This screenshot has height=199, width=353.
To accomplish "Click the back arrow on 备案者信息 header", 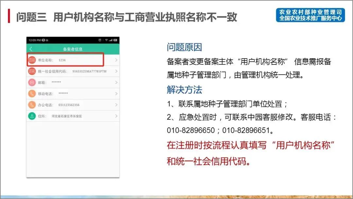I will [31, 48].
